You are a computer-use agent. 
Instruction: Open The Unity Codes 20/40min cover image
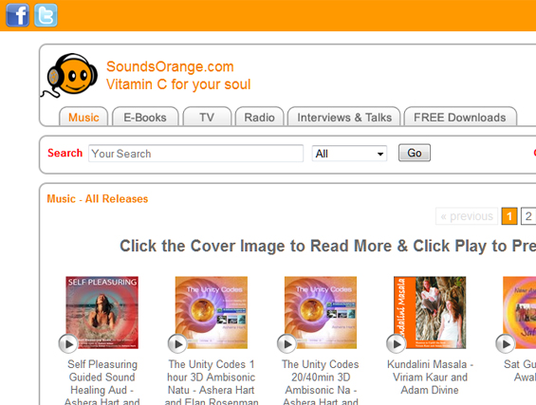click(x=321, y=312)
